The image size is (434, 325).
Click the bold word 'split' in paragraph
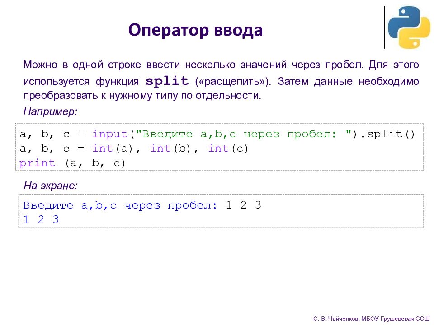[167, 81]
